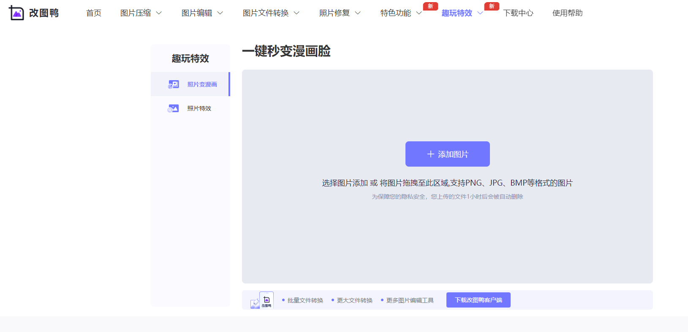This screenshot has width=688, height=332.
Task: Select 照片特效 in the sidebar
Action: tap(190, 108)
